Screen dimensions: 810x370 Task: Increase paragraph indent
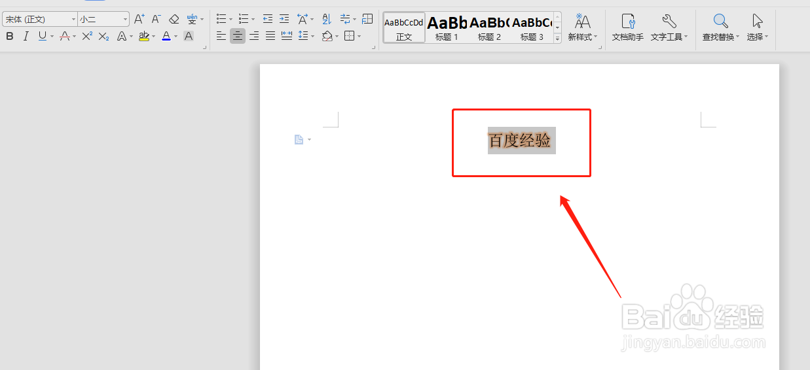284,19
